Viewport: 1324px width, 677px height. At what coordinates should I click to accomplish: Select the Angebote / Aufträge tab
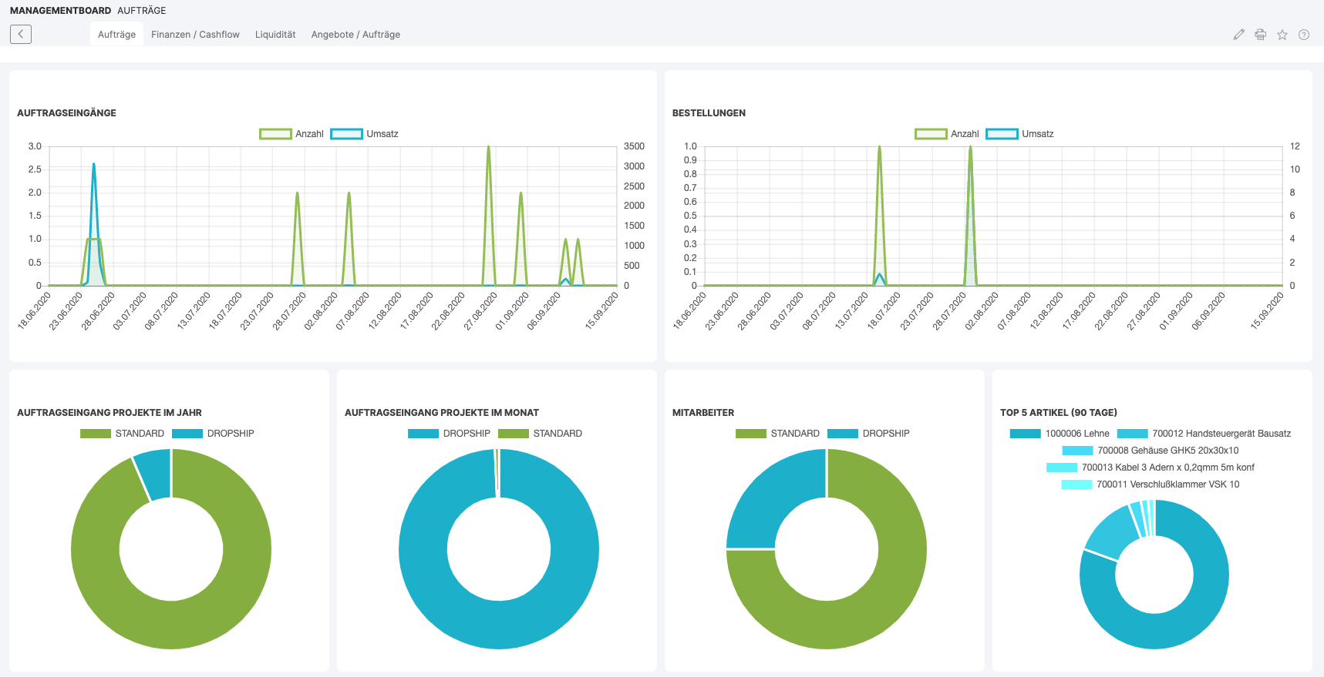pyautogui.click(x=355, y=35)
